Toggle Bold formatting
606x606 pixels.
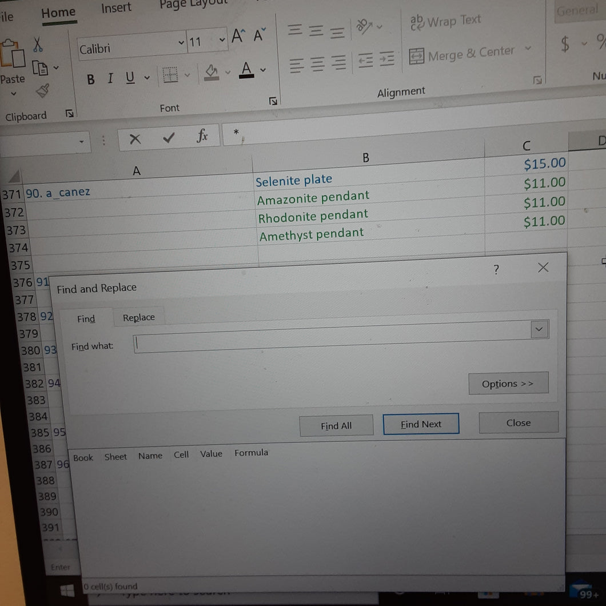90,79
